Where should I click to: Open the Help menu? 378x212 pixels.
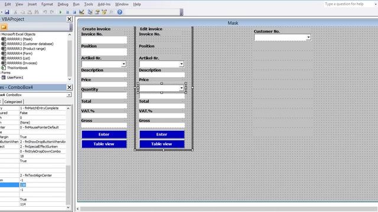[x=137, y=4]
